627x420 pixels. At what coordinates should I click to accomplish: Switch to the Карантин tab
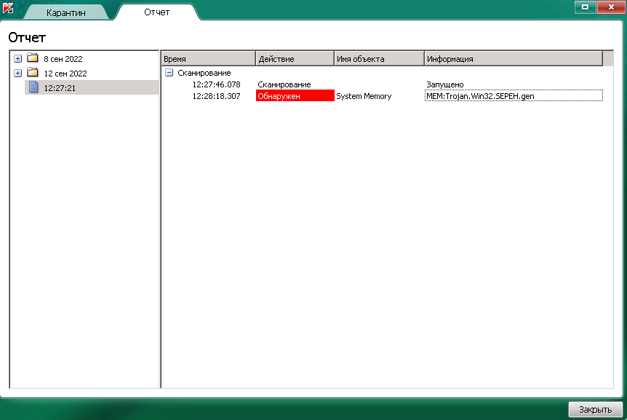point(66,12)
